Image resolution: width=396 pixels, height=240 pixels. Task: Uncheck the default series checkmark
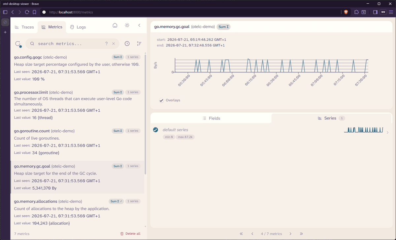tap(156, 130)
